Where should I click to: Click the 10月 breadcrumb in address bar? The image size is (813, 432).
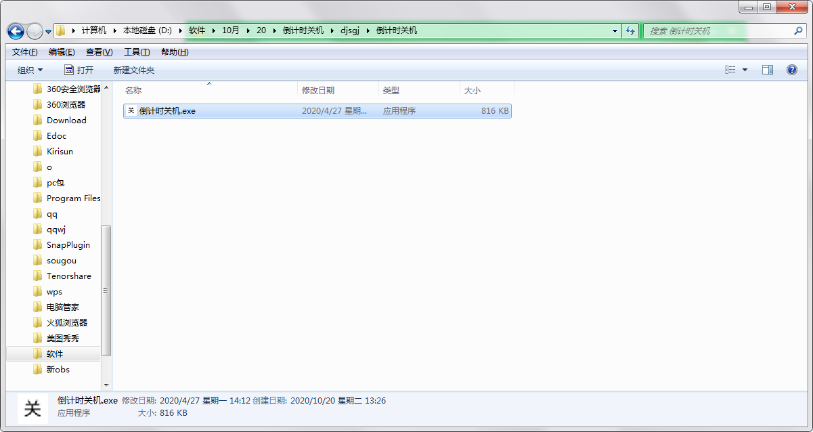pyautogui.click(x=231, y=30)
